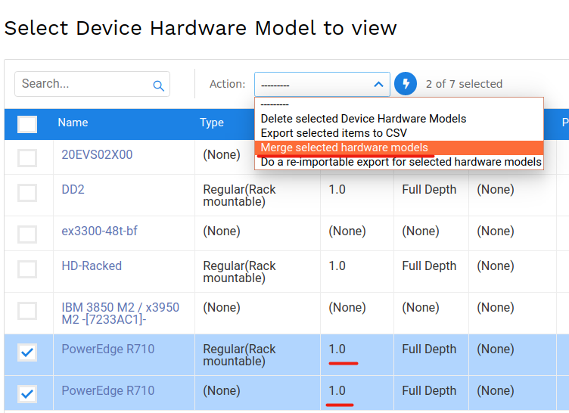
Task: Collapse the Action dropdown chevron
Action: point(378,85)
